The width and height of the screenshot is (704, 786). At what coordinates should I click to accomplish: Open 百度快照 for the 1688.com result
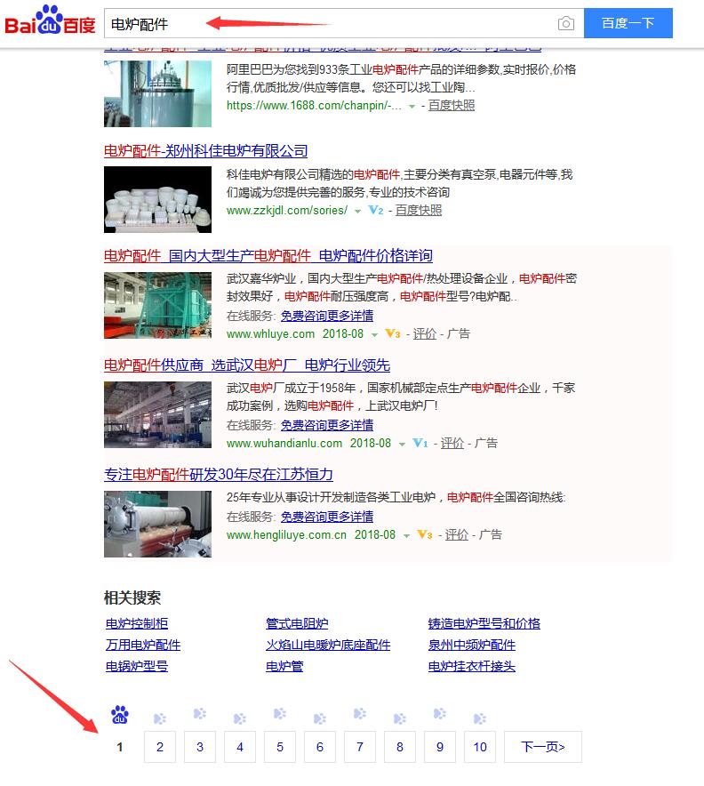point(452,105)
